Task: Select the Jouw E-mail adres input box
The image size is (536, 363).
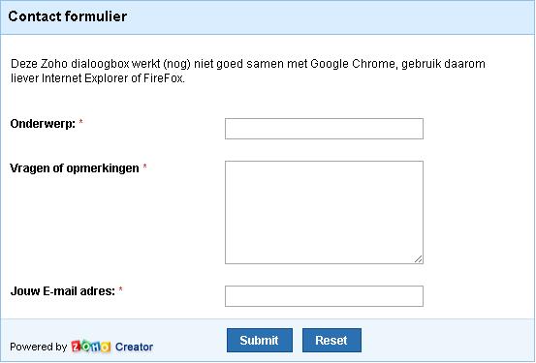Action: click(324, 296)
